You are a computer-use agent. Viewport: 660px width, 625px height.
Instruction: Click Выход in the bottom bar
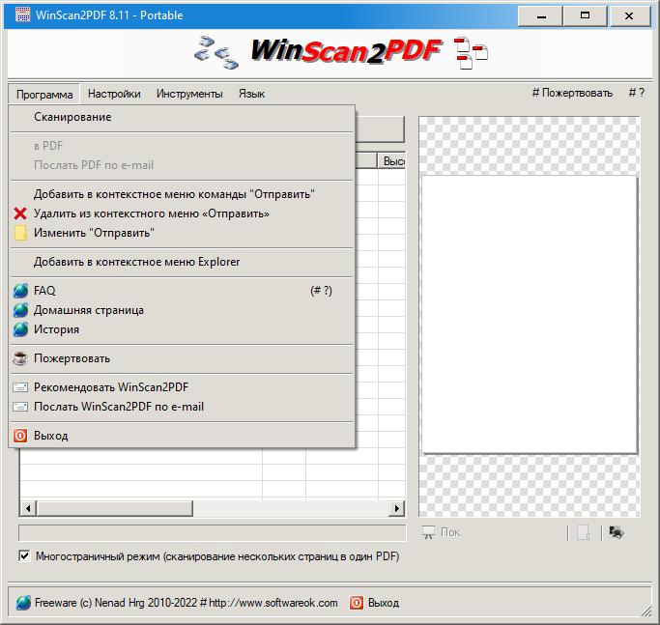pos(384,603)
